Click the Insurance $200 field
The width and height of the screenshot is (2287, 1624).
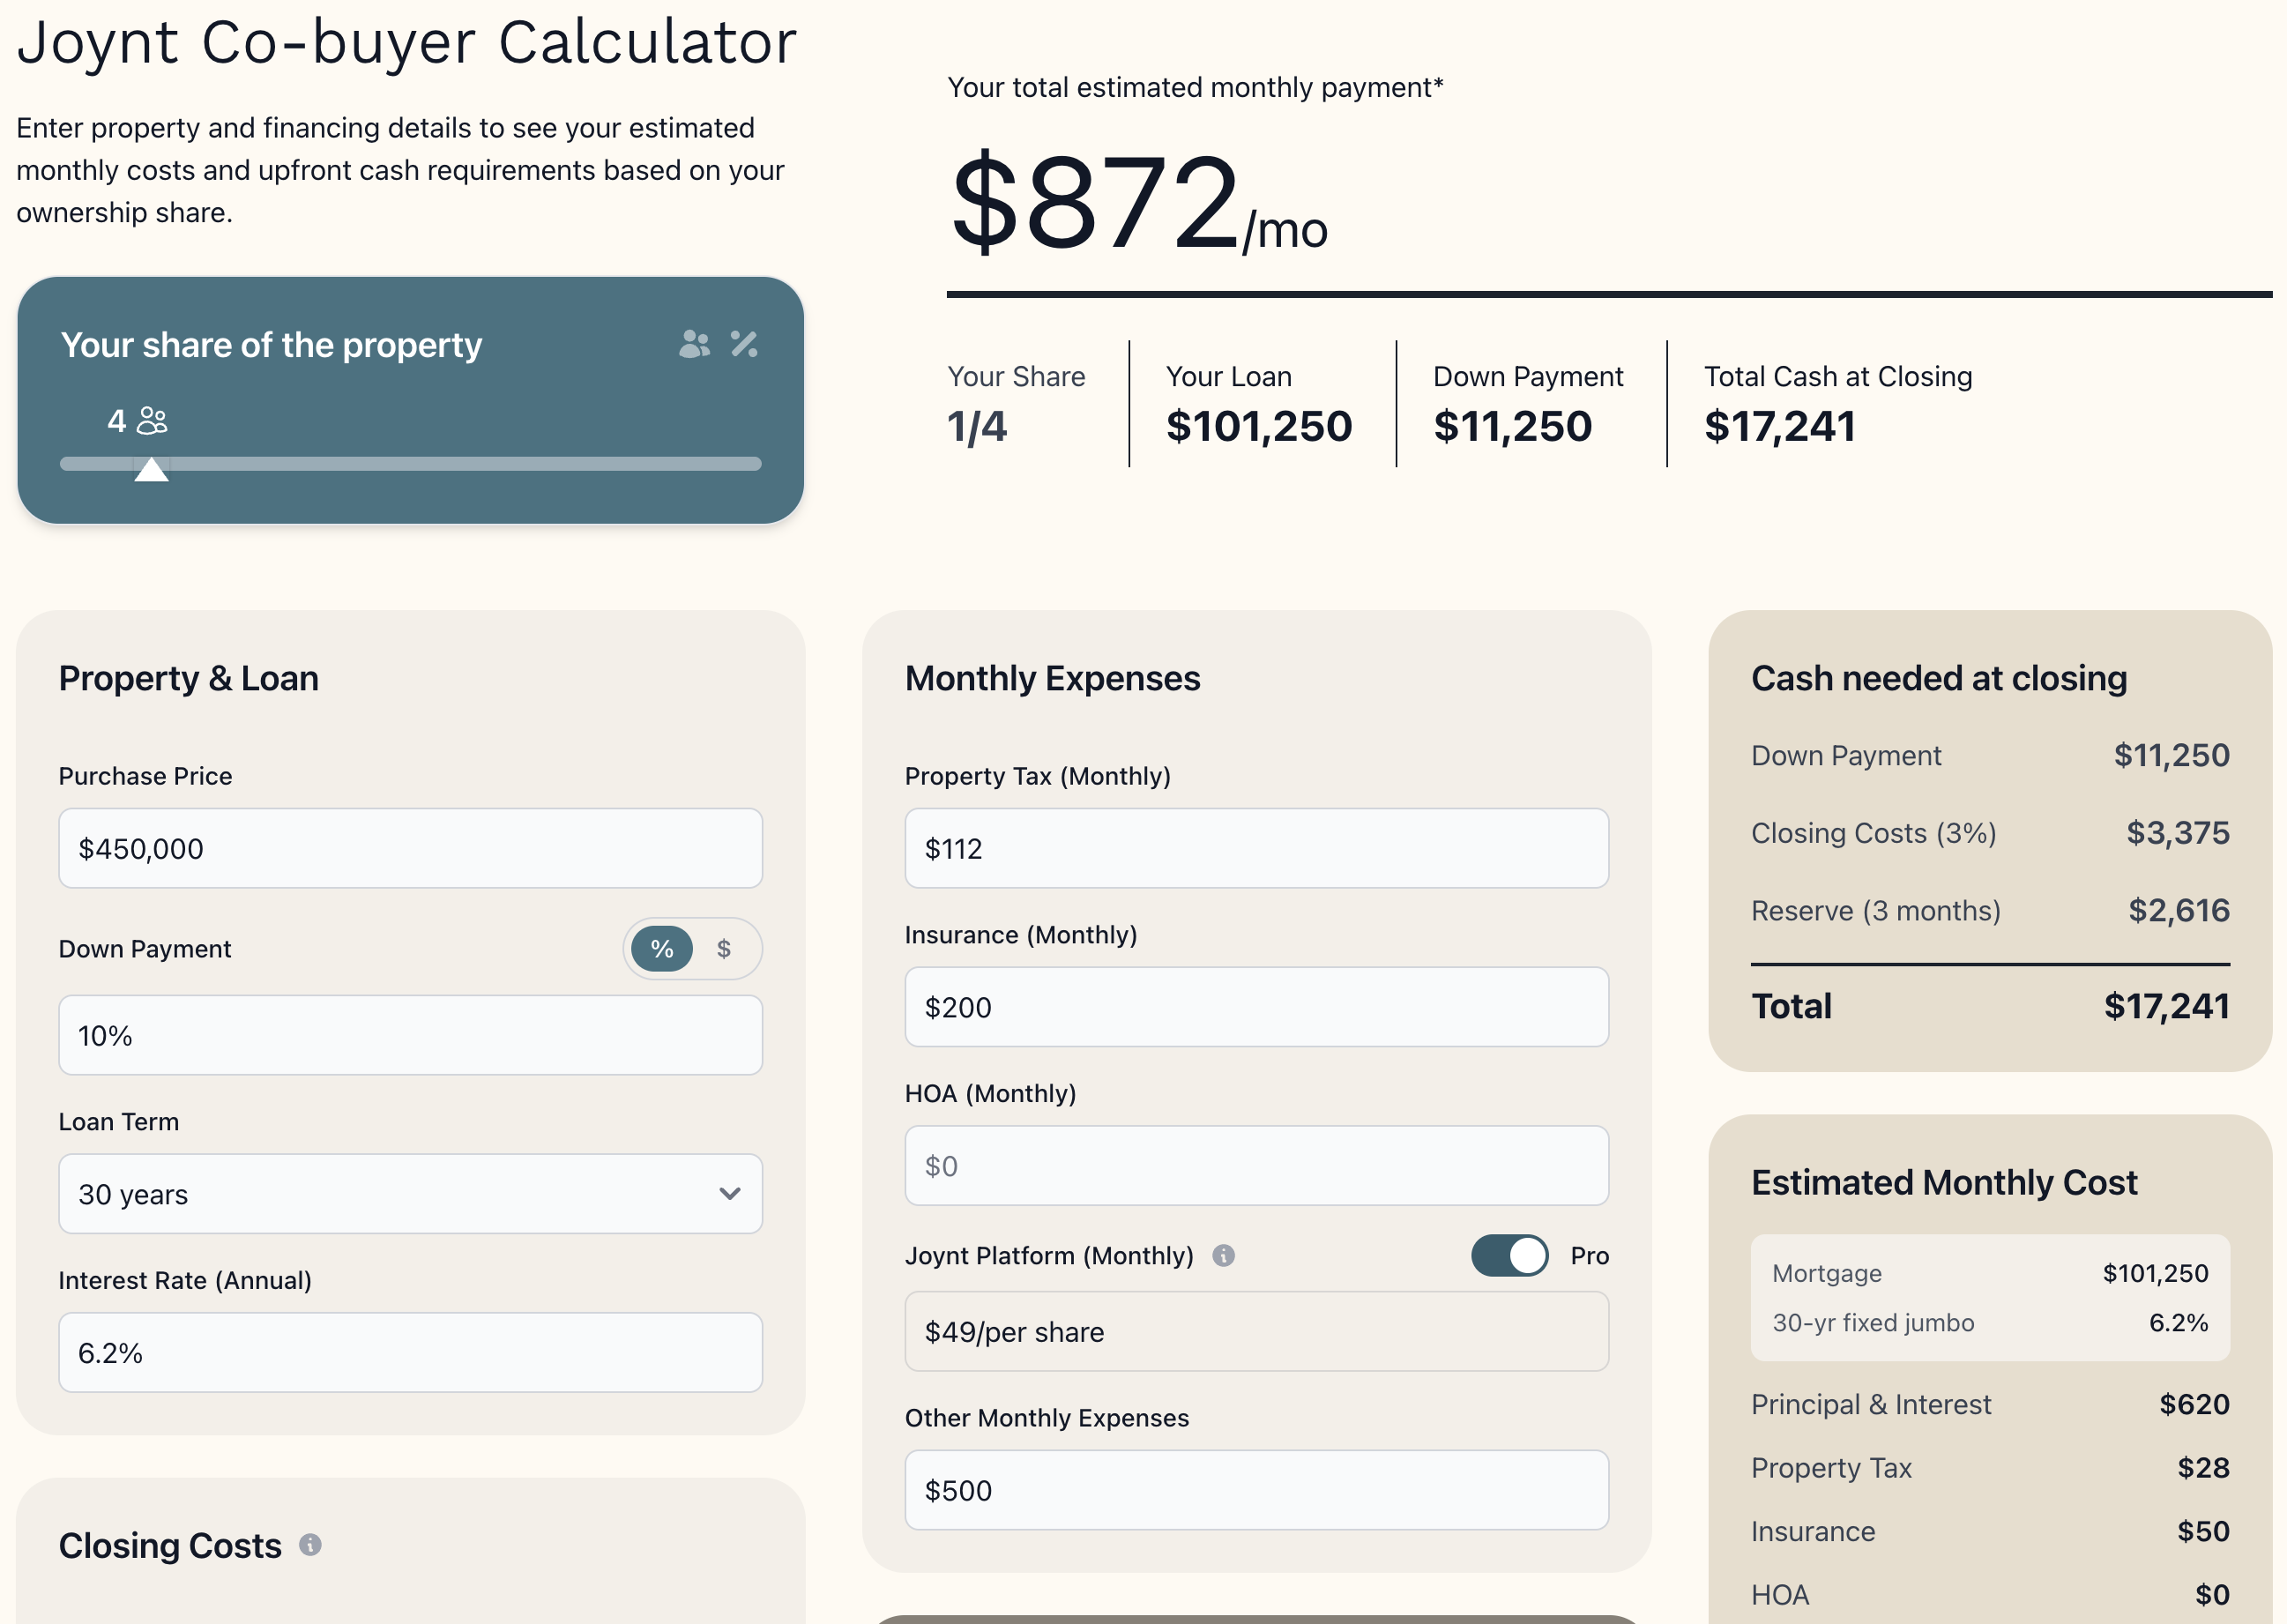[1257, 1007]
